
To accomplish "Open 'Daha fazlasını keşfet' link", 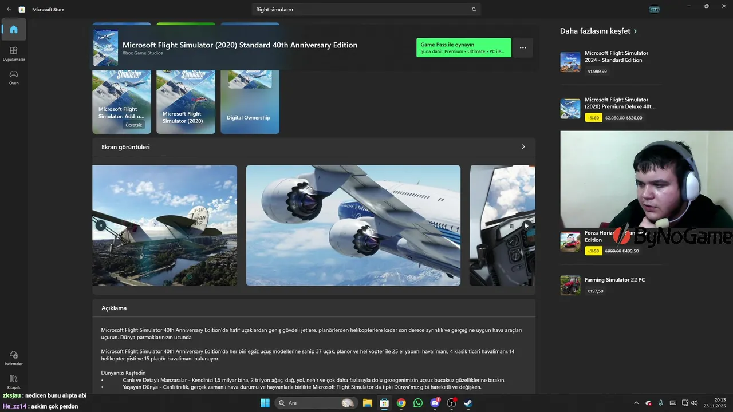I will pos(598,31).
